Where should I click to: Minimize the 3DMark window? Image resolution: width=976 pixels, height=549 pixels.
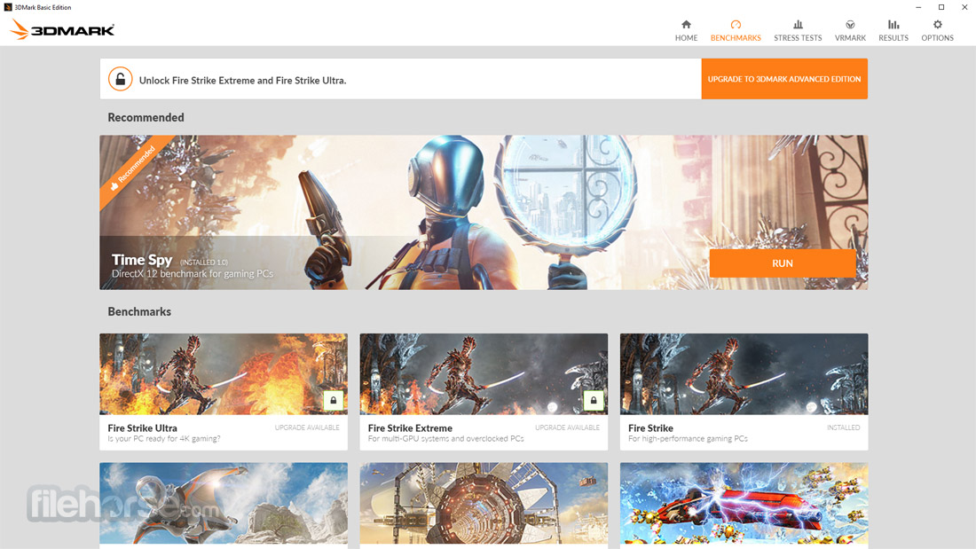(918, 7)
